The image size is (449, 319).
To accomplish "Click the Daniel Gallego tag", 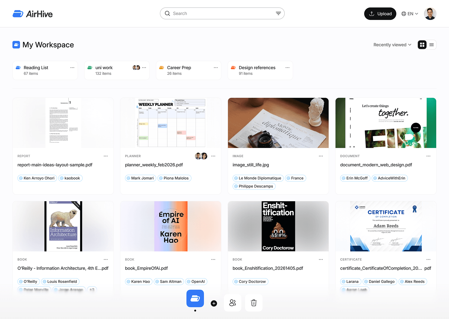I will pos(380,282).
